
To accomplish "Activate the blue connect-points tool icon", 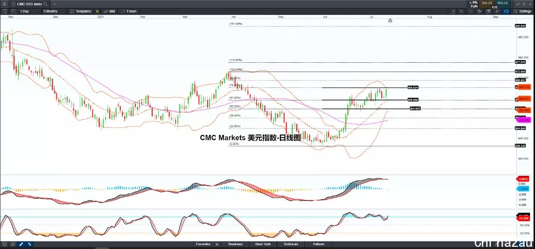I will 30,244.
